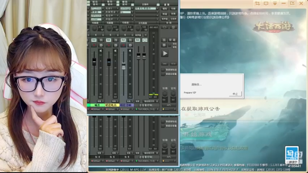This screenshot has height=173, width=308.
Task: Click the N button on the master channel
Action: click(x=146, y=35)
